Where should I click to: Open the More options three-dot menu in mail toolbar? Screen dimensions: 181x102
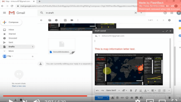coord(78,20)
